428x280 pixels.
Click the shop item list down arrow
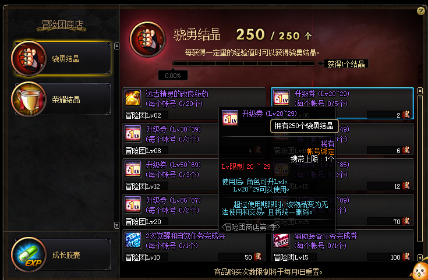[420, 257]
